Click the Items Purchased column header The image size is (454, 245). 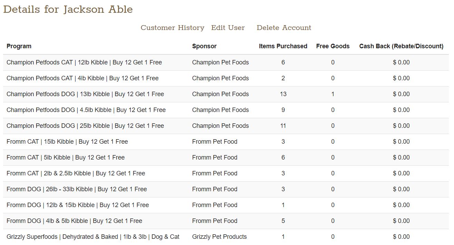(x=283, y=46)
